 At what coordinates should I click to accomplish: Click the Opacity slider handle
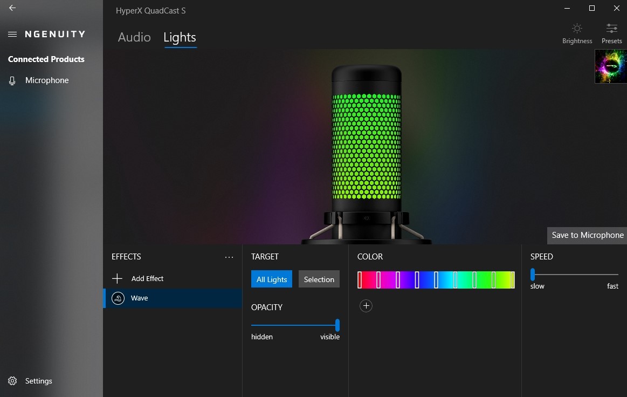337,325
